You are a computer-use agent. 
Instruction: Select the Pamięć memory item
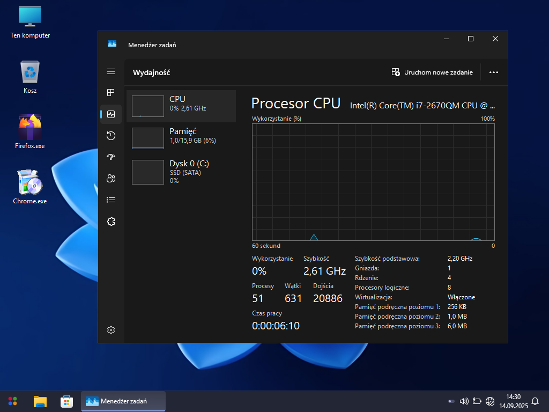pos(181,138)
